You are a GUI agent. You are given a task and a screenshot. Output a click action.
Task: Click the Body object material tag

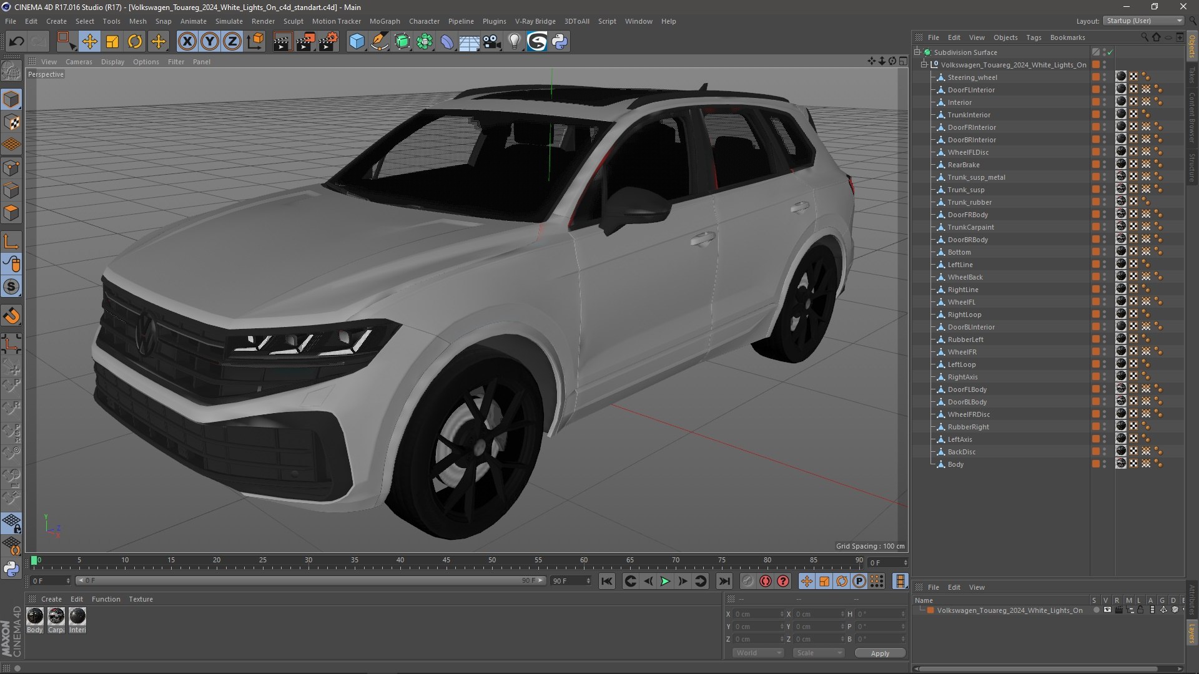click(x=1121, y=464)
